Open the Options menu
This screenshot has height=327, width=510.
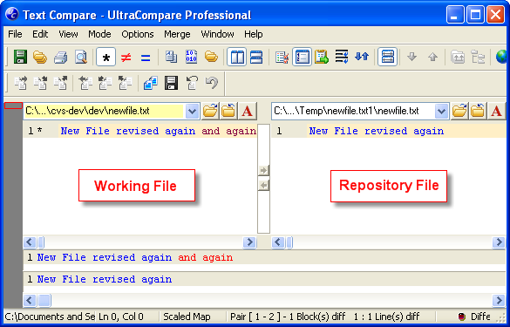coord(138,34)
